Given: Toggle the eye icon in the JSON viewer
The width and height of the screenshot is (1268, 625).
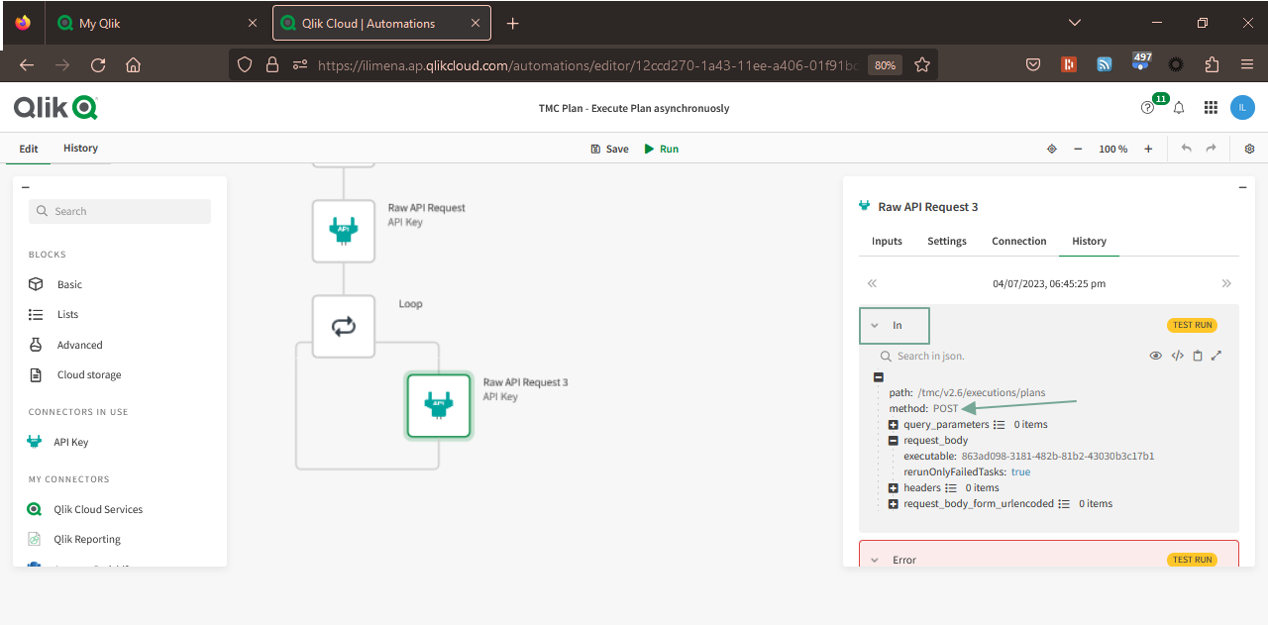Looking at the screenshot, I should pyautogui.click(x=1156, y=355).
